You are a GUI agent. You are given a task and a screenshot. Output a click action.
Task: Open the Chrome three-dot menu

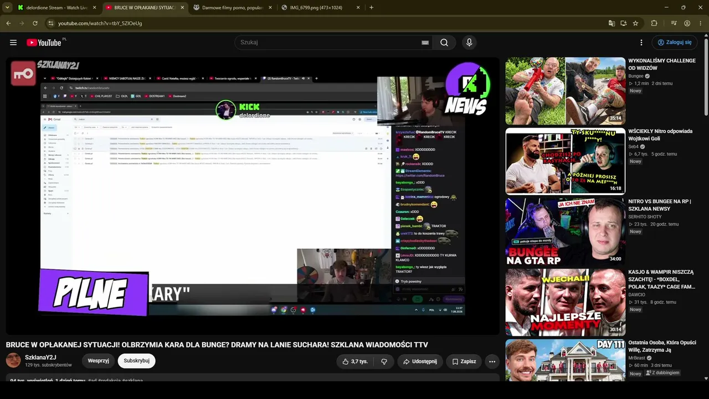[701, 23]
